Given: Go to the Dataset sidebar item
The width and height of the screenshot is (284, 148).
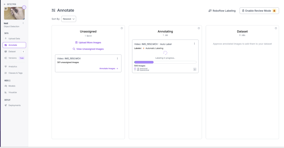Looking at the screenshot, I should [12, 51].
